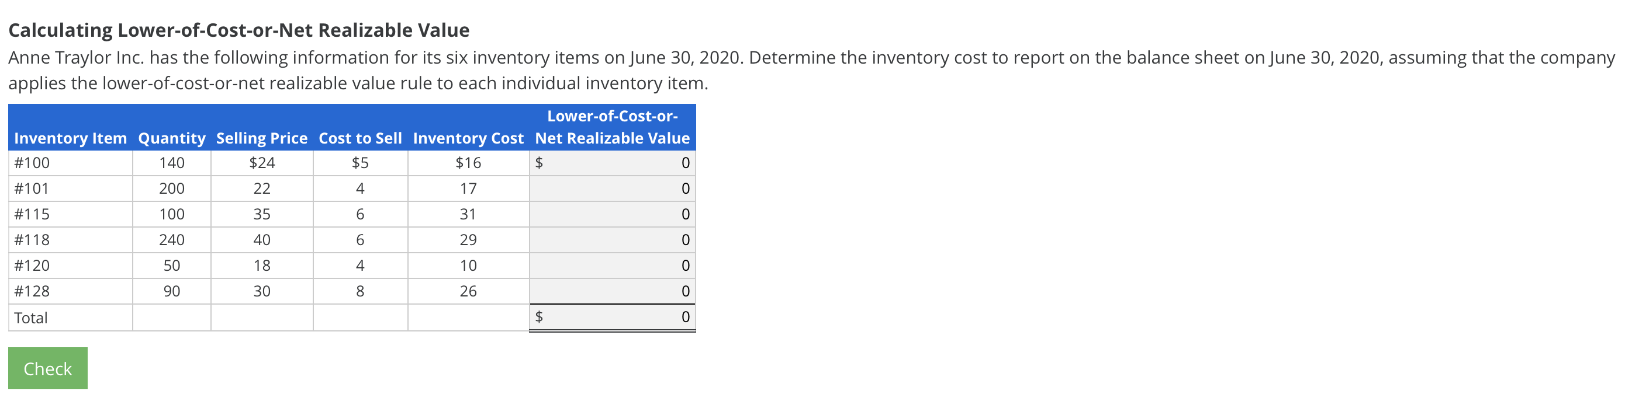Select the Inventory Cost column header
The width and height of the screenshot is (1632, 405).
click(x=468, y=138)
